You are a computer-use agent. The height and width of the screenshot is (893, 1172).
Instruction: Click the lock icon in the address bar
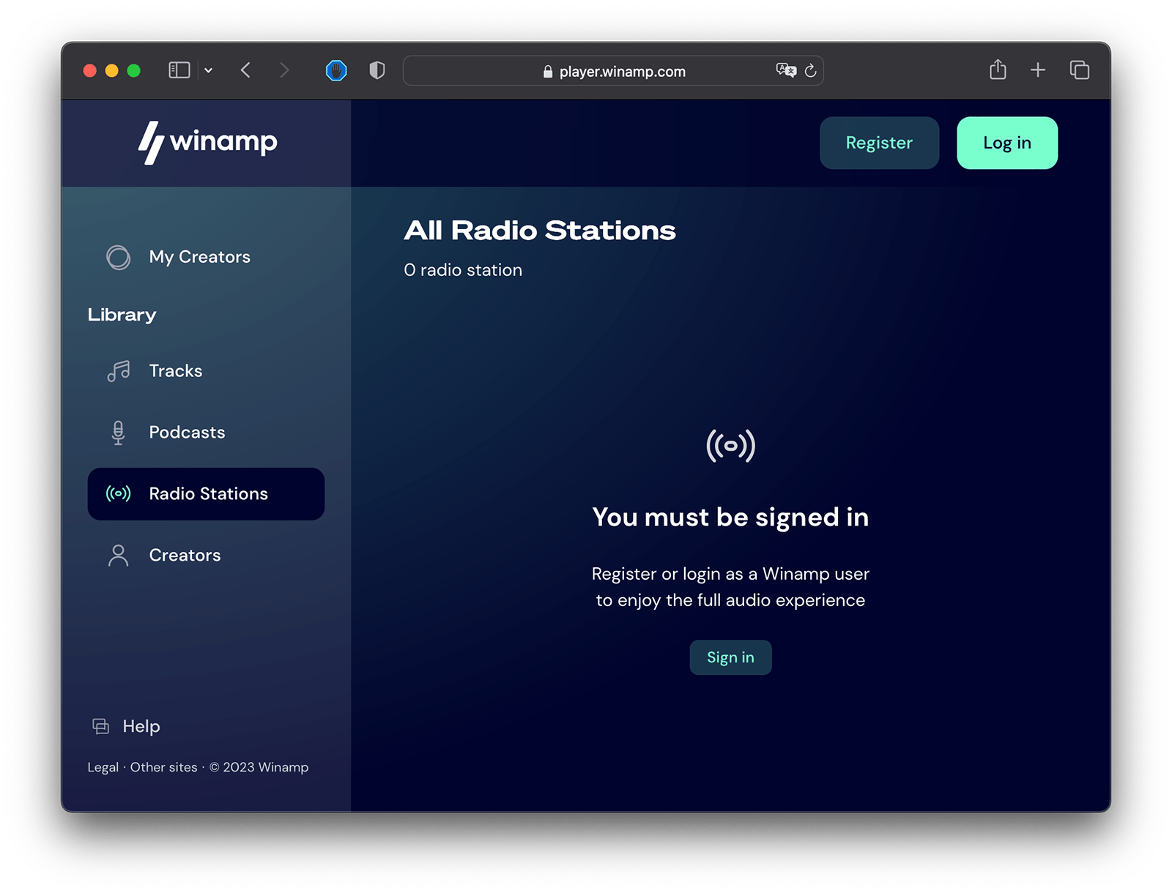click(x=548, y=71)
